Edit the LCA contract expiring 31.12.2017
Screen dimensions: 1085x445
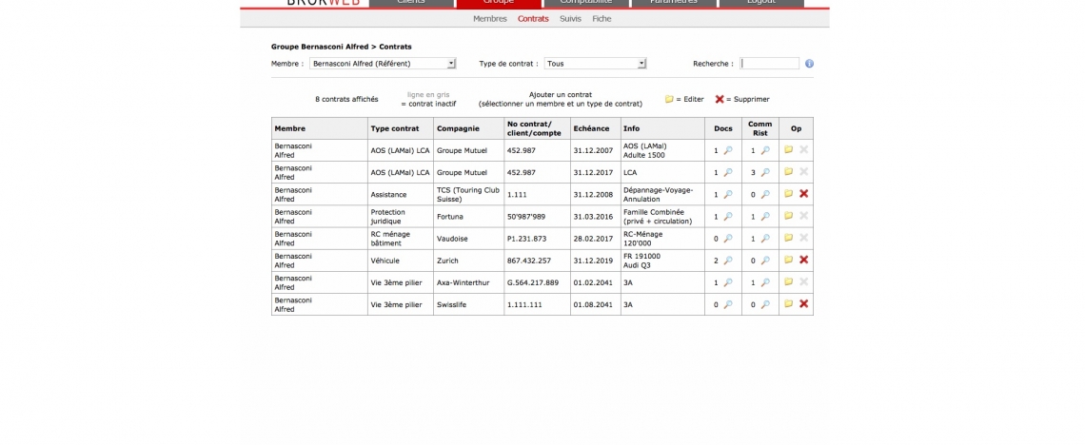coord(788,171)
